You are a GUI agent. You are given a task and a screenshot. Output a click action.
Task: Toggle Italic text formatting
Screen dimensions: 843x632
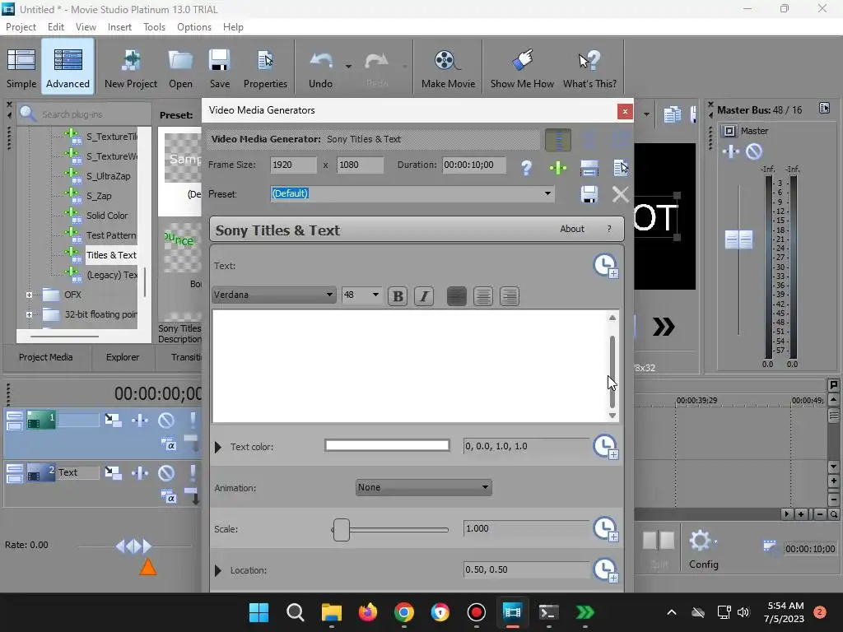pyautogui.click(x=424, y=296)
